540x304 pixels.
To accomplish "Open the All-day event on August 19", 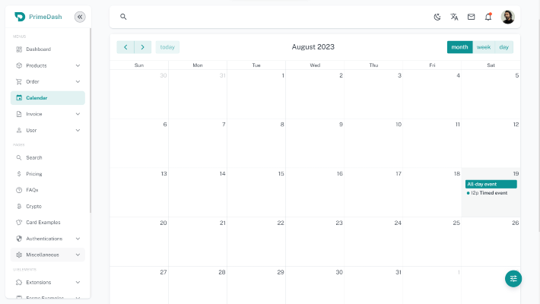I will tap(491, 184).
